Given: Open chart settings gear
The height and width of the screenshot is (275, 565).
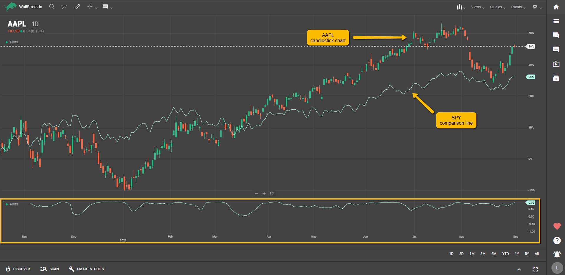Looking at the screenshot, I should 535,7.
